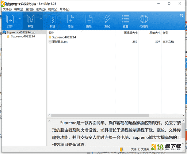Expand the dropdown arrow beside Extract
The image size is (187, 154).
tap(41, 19)
